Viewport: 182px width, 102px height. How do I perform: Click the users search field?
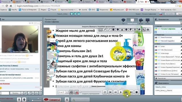168,23
